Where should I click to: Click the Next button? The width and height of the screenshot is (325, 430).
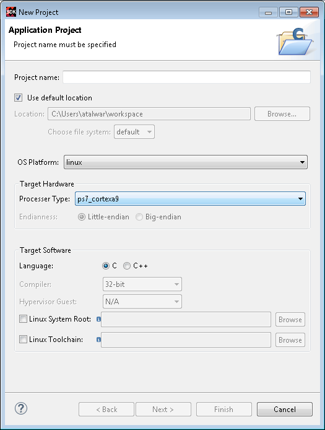click(163, 409)
